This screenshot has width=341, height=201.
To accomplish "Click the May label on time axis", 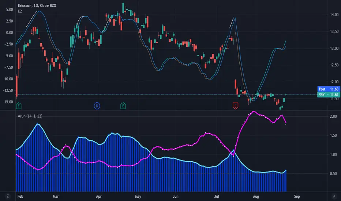I will click(x=138, y=197).
